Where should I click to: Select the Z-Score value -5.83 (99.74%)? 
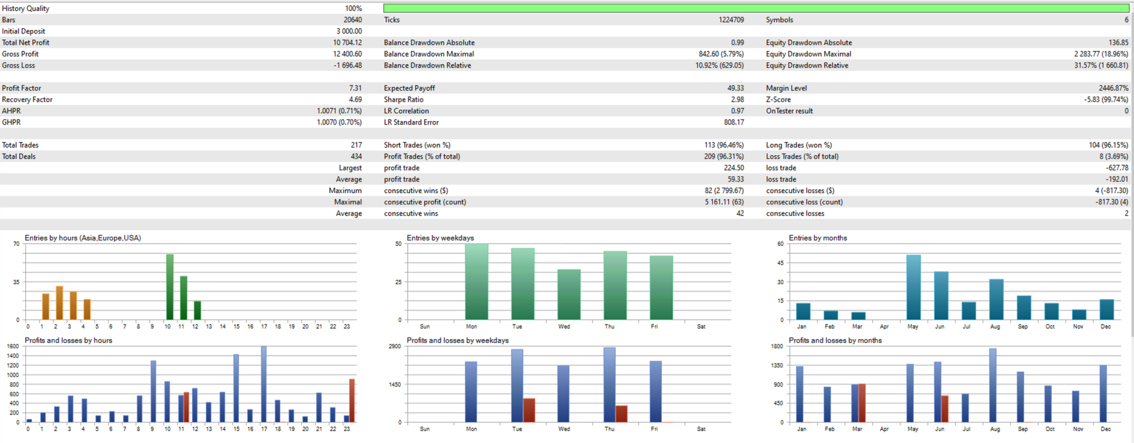pos(1106,100)
